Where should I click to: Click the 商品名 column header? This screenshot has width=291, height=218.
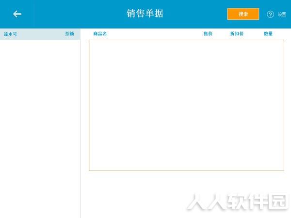click(x=100, y=33)
